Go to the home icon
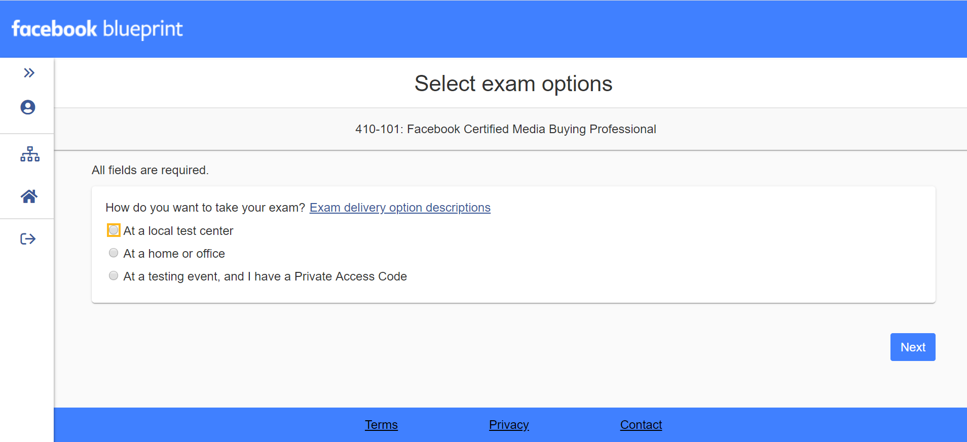The image size is (967, 442). (29, 196)
